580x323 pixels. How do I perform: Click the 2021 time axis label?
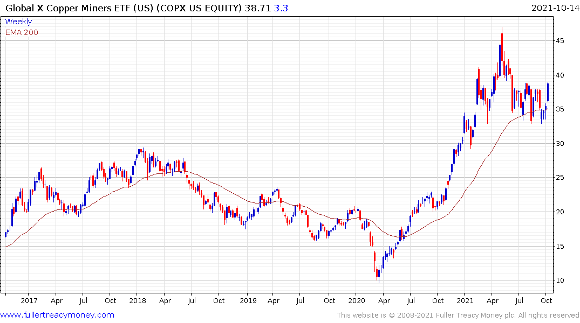[465, 300]
